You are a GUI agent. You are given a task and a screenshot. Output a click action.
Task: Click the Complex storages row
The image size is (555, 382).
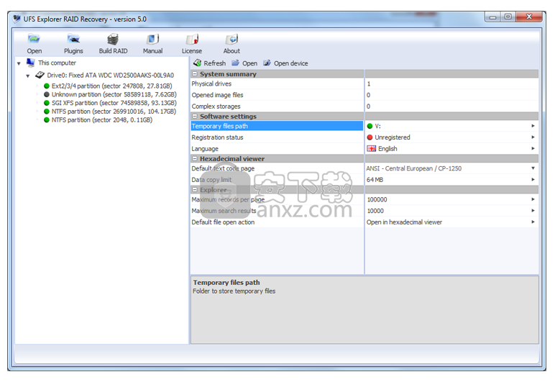pos(277,106)
